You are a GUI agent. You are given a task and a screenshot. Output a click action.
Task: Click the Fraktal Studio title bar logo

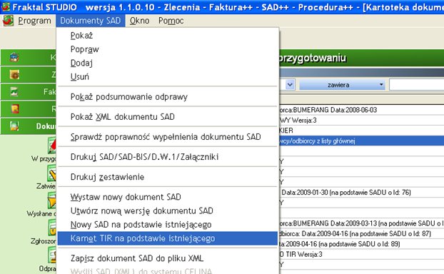(x=6, y=6)
